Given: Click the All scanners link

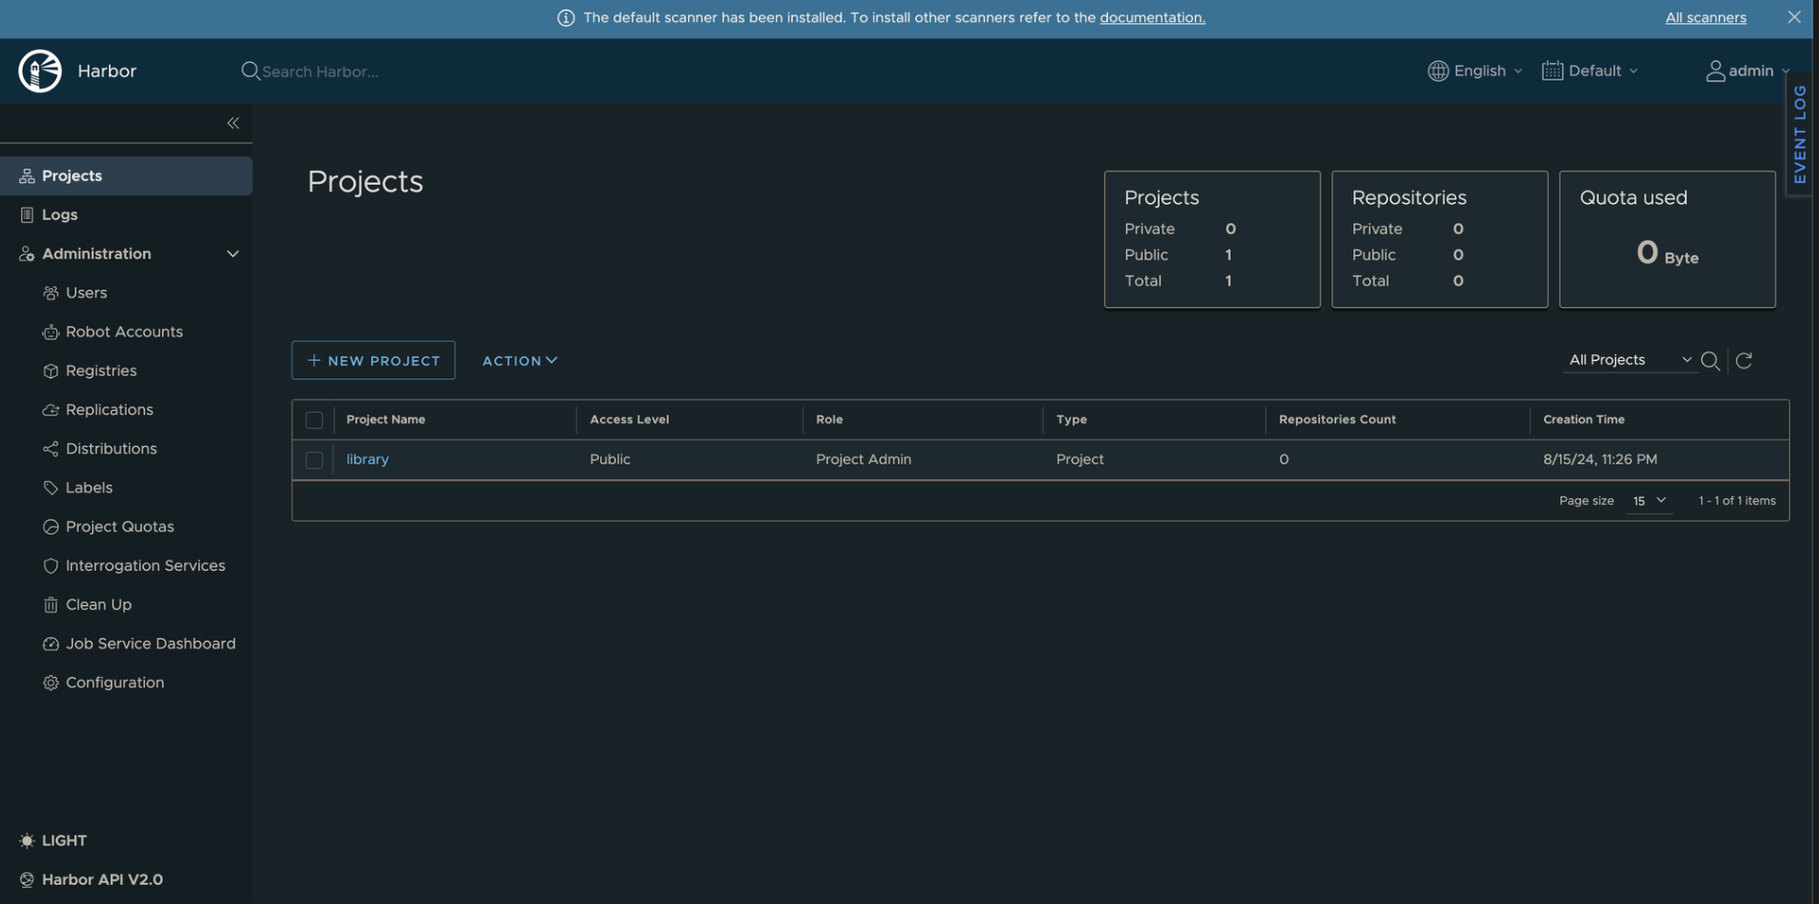Looking at the screenshot, I should pos(1705,17).
